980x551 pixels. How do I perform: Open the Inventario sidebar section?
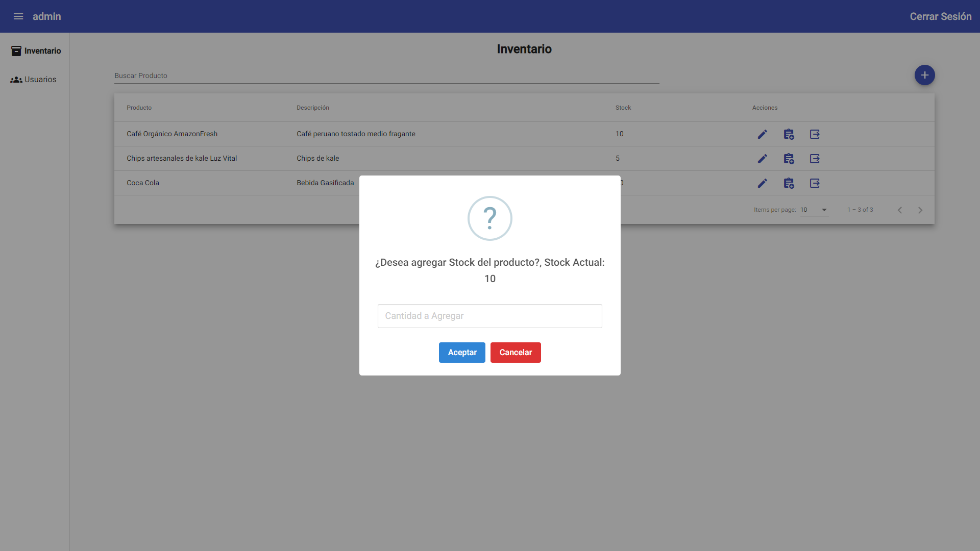35,51
